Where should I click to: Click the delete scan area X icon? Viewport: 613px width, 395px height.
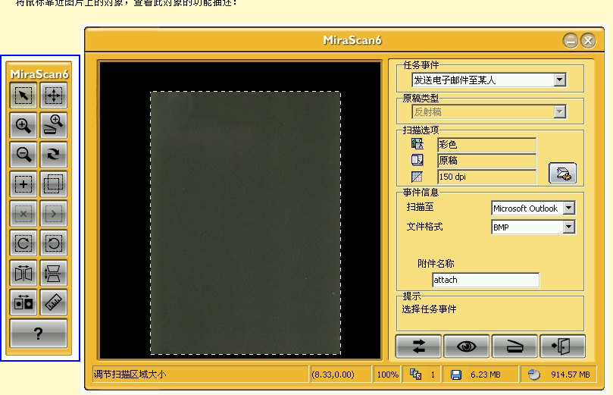23,214
